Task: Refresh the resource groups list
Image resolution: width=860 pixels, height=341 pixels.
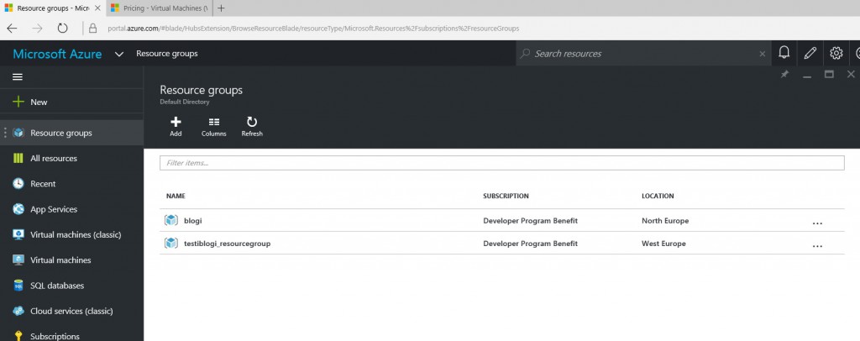Action: click(252, 127)
